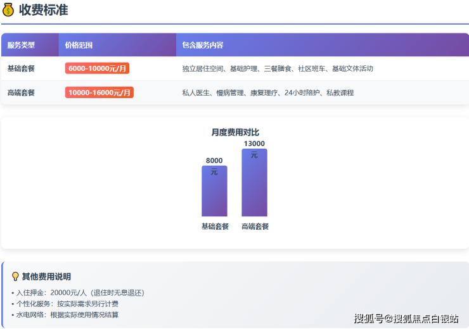This screenshot has height=329, width=469.
Task: Select the 基础套餐 table row label
Action: coord(21,68)
